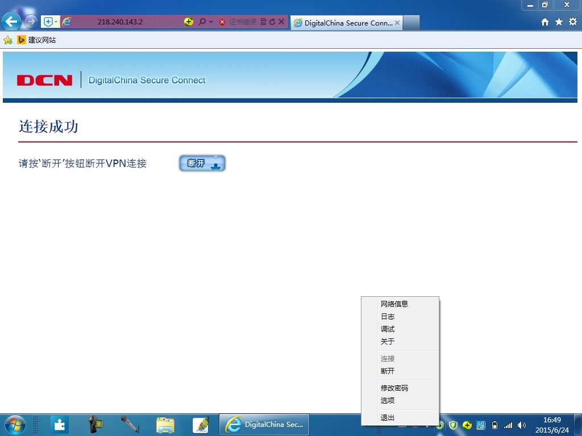Click the green shield tray icon
582x436 pixels.
click(x=453, y=425)
